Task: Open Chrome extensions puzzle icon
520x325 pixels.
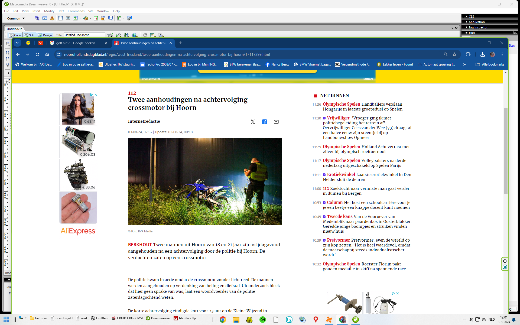Action: (x=468, y=54)
